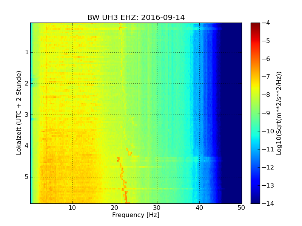Click the x-axis label Frequency [Hz]
The height and width of the screenshot is (226, 302).
[136, 215]
